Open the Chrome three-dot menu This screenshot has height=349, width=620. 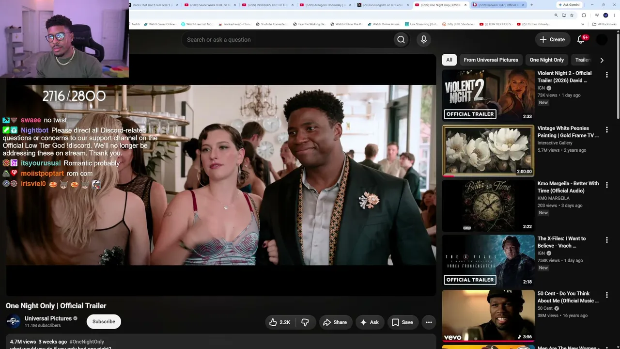(614, 15)
